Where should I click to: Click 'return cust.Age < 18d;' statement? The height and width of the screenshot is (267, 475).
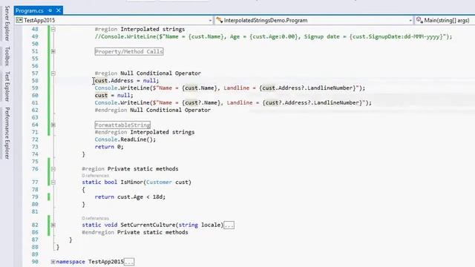point(130,197)
